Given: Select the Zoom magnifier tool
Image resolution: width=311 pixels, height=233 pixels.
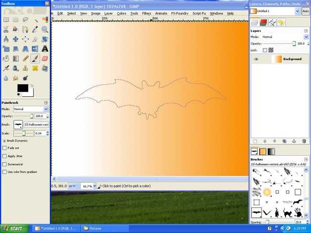Looking at the screenshot, I should coord(45,30).
